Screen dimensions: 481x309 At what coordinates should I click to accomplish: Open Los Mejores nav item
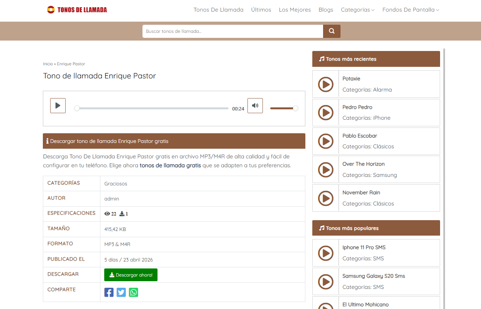295,10
